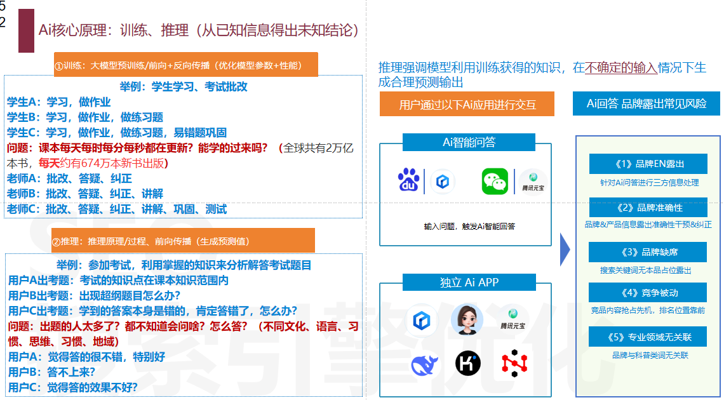Viewport: 724px width, 400px height.
Task: Click the line 用户B：答不上来？
Action: point(51,372)
